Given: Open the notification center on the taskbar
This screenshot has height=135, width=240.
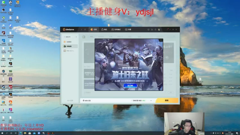Looking at the screenshot, I should (237, 133).
